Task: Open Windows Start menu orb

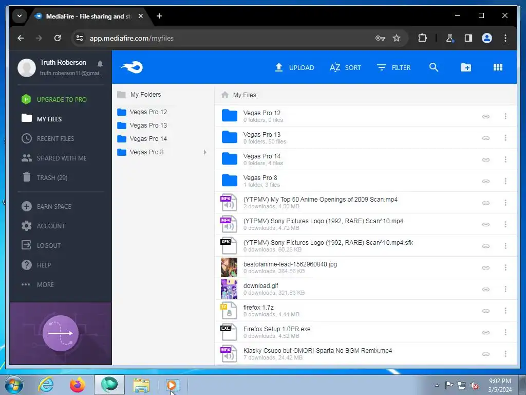Action: point(14,385)
